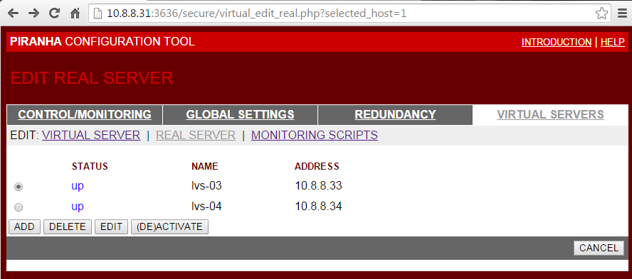Open the HELP link
The width and height of the screenshot is (632, 279).
pos(613,42)
